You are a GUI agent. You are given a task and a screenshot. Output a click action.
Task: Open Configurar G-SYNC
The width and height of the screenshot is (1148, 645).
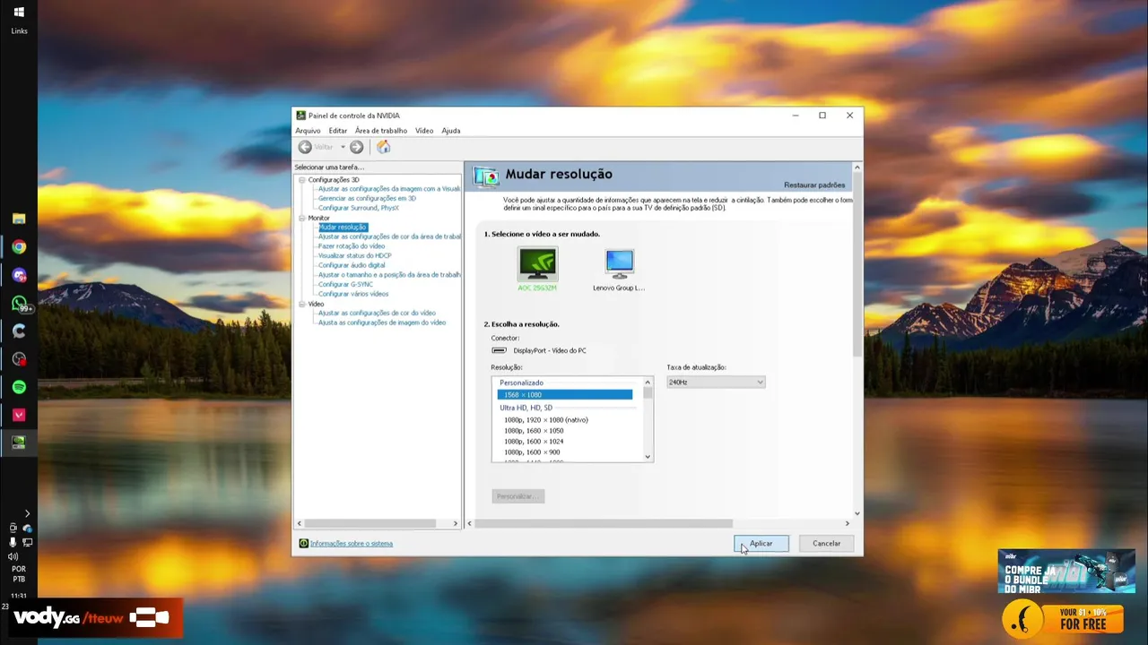point(345,284)
